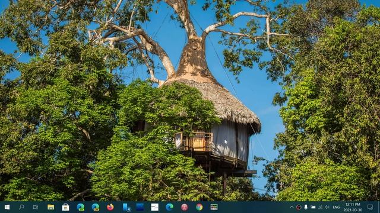Screen dimensions: 380x213
Task: Open the red round tray app icon
Action: tap(299, 207)
